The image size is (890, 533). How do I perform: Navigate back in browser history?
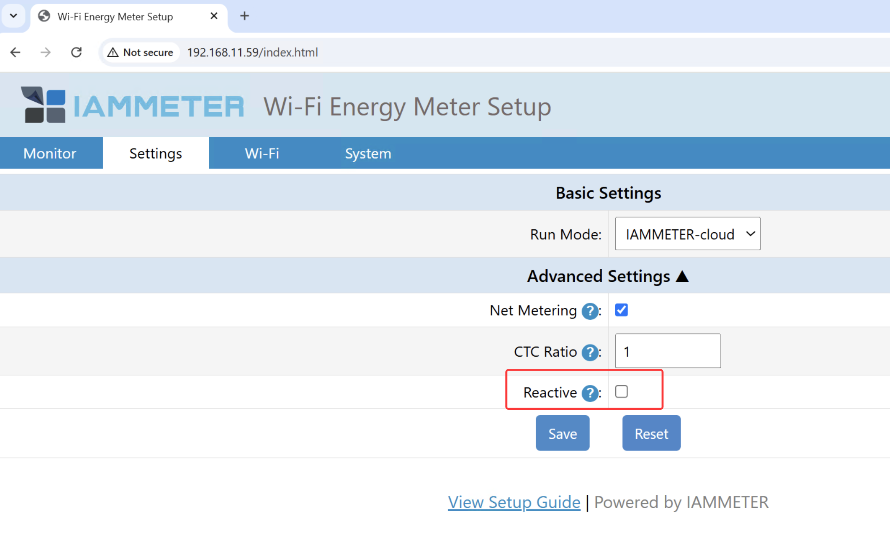(15, 52)
